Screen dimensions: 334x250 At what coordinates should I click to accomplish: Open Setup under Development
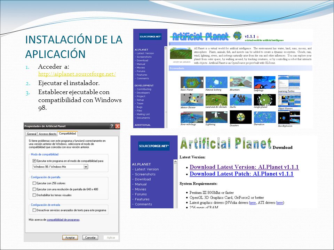click(140, 100)
